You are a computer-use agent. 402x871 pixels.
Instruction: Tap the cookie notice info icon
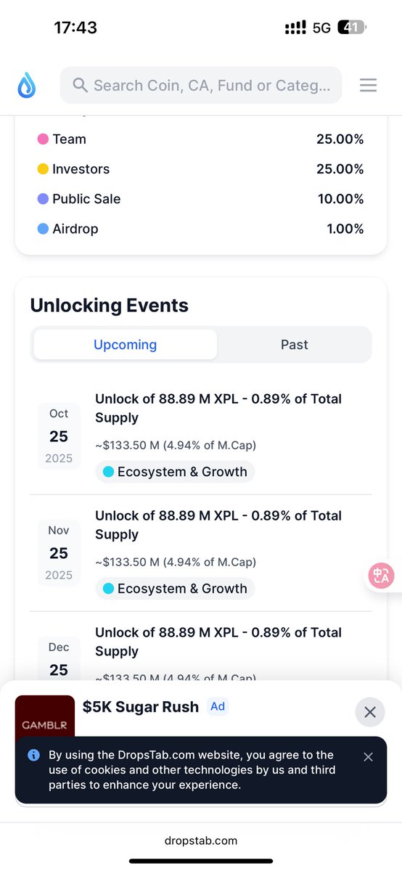pos(33,756)
